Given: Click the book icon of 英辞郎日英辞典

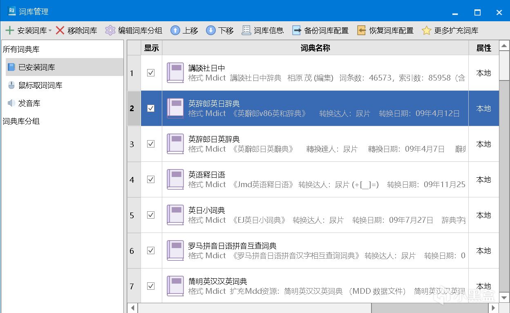Looking at the screenshot, I should (175, 144).
